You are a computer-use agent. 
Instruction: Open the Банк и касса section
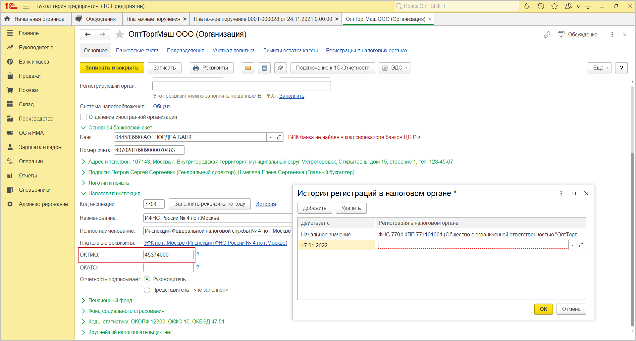[x=34, y=62]
